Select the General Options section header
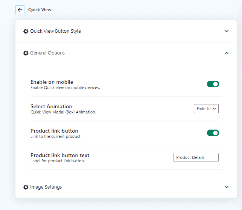 pos(47,53)
